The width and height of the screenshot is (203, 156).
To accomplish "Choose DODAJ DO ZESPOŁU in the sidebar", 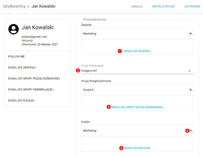I will [x=22, y=68].
